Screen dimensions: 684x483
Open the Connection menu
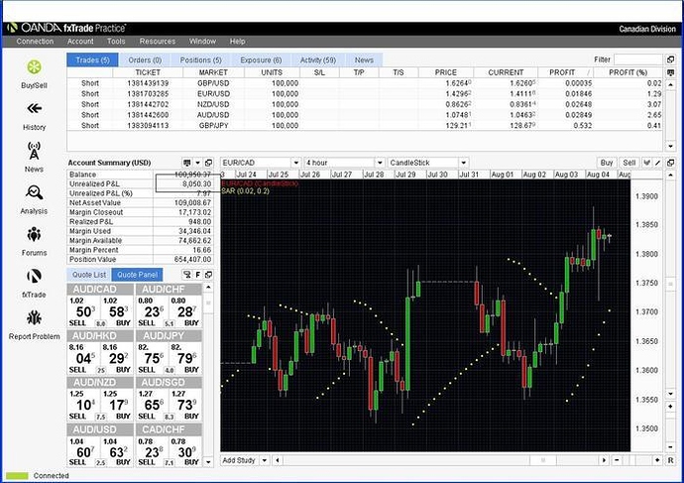[x=35, y=42]
